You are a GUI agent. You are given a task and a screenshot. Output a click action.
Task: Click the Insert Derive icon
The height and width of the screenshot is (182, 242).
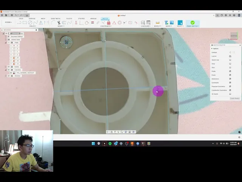click(x=166, y=23)
